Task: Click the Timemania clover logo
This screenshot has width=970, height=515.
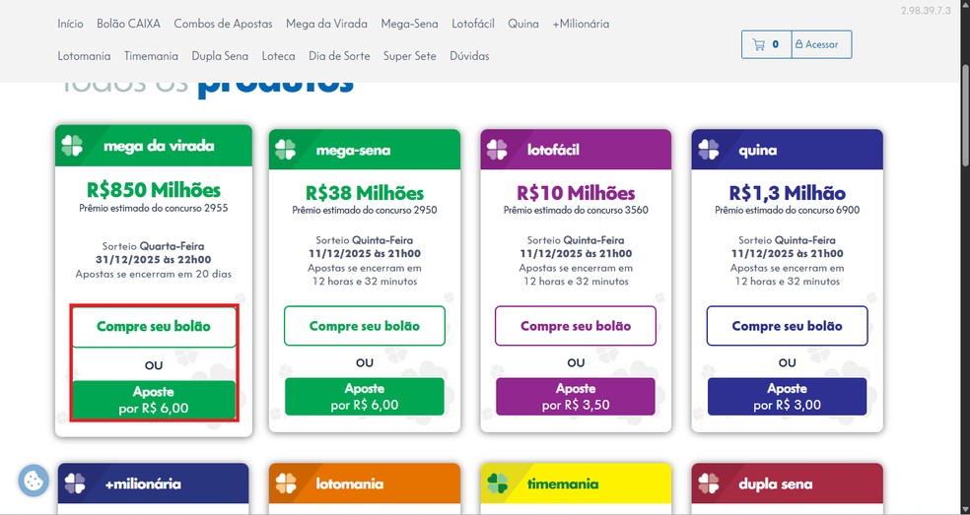Action: click(498, 483)
